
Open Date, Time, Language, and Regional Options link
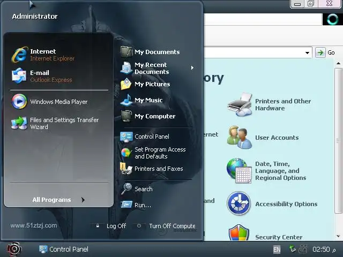point(280,171)
